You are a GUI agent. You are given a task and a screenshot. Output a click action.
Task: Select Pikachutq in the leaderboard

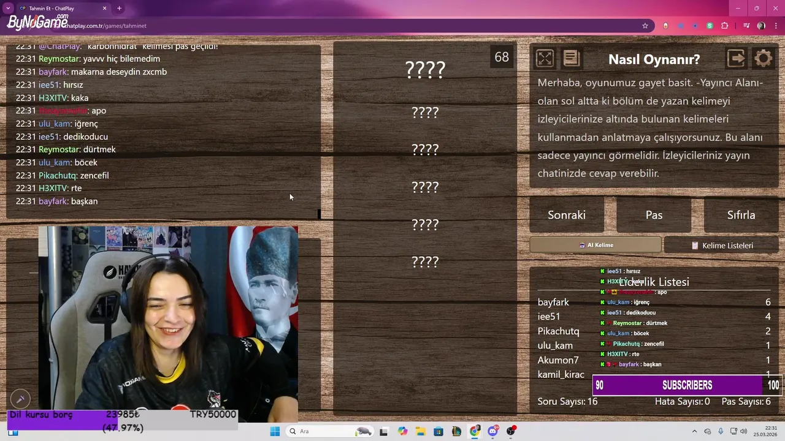coord(558,331)
